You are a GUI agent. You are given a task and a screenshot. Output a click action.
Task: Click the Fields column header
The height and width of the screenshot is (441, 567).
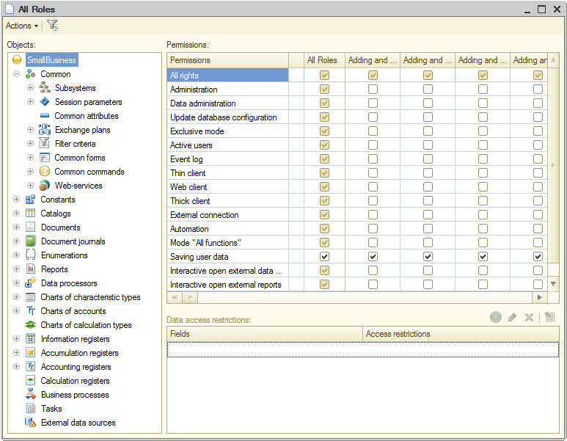[265, 334]
